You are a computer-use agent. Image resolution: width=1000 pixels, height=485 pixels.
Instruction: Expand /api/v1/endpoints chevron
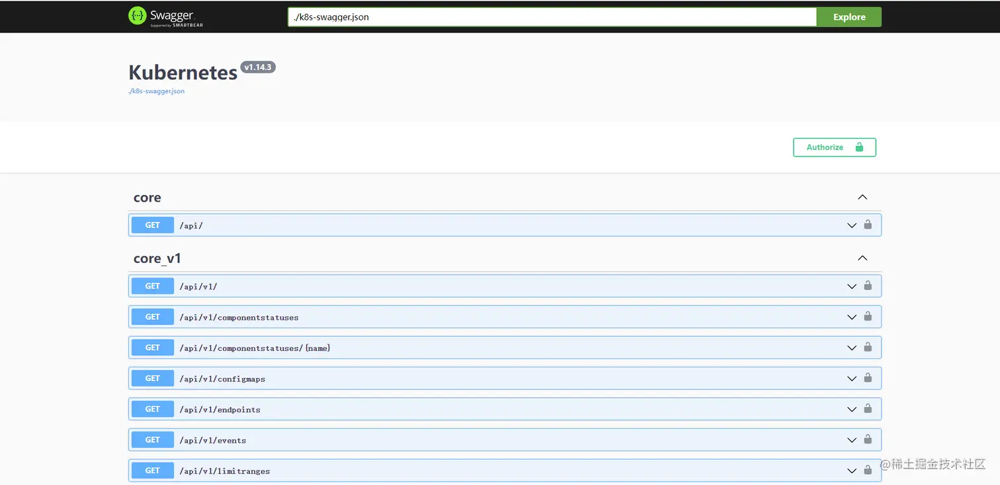[x=852, y=409]
